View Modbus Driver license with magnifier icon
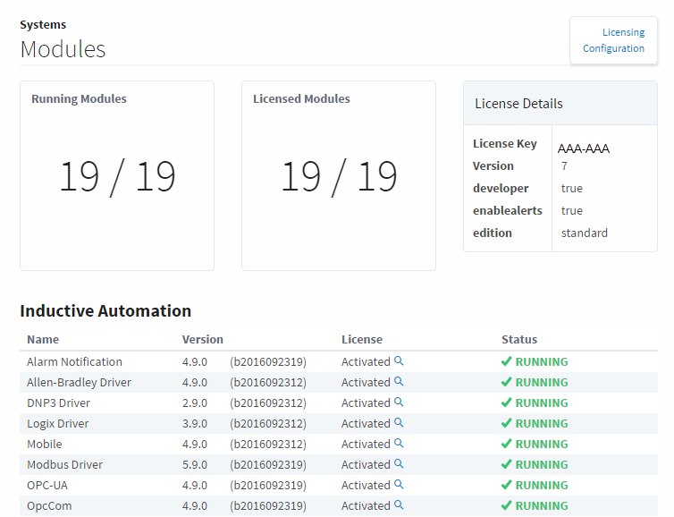The height and width of the screenshot is (517, 674). [400, 464]
